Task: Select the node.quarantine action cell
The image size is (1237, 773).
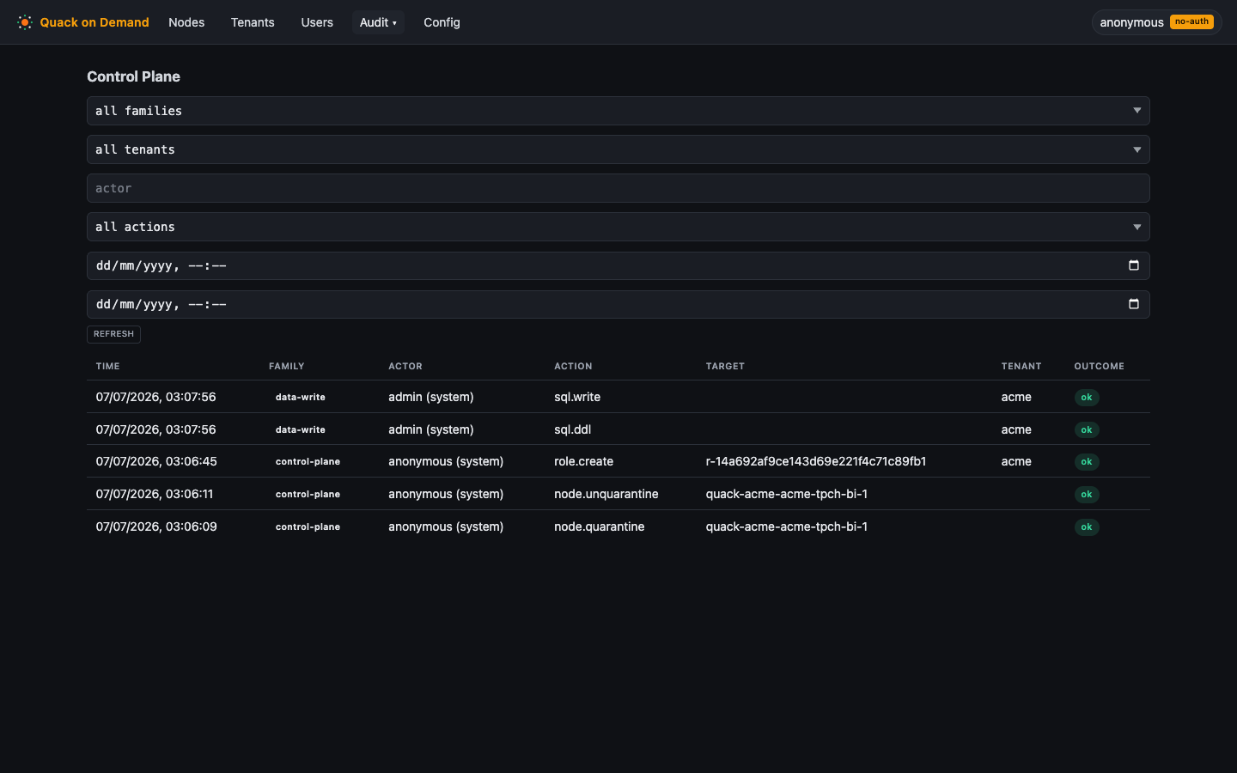Action: 599,526
